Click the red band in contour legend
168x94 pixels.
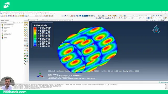[35, 28]
